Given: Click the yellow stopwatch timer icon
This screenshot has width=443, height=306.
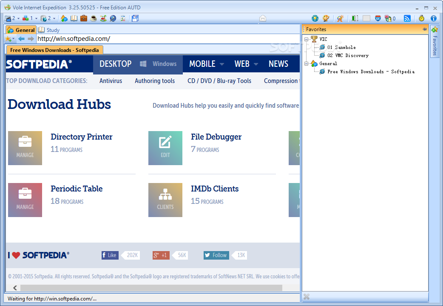Looking at the screenshot, I should coord(421,18).
